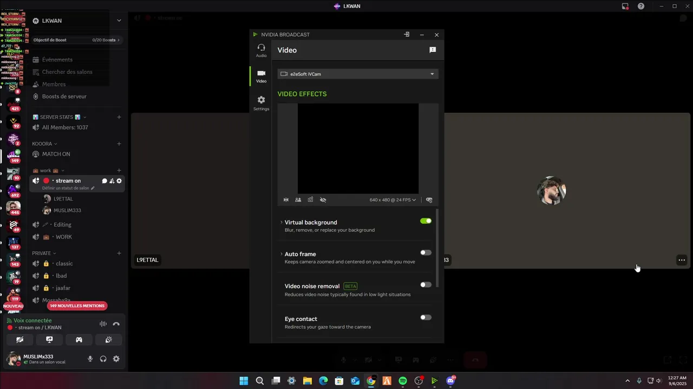Open Settings in NVIDIA Broadcast sidebar
Image resolution: width=693 pixels, height=389 pixels.
[x=261, y=103]
